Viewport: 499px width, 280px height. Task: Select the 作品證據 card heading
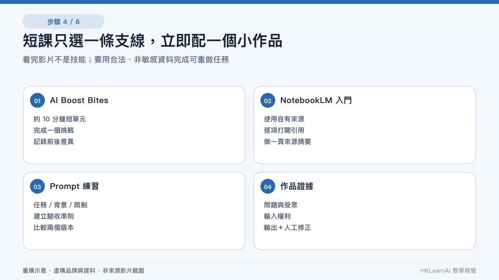tap(297, 186)
